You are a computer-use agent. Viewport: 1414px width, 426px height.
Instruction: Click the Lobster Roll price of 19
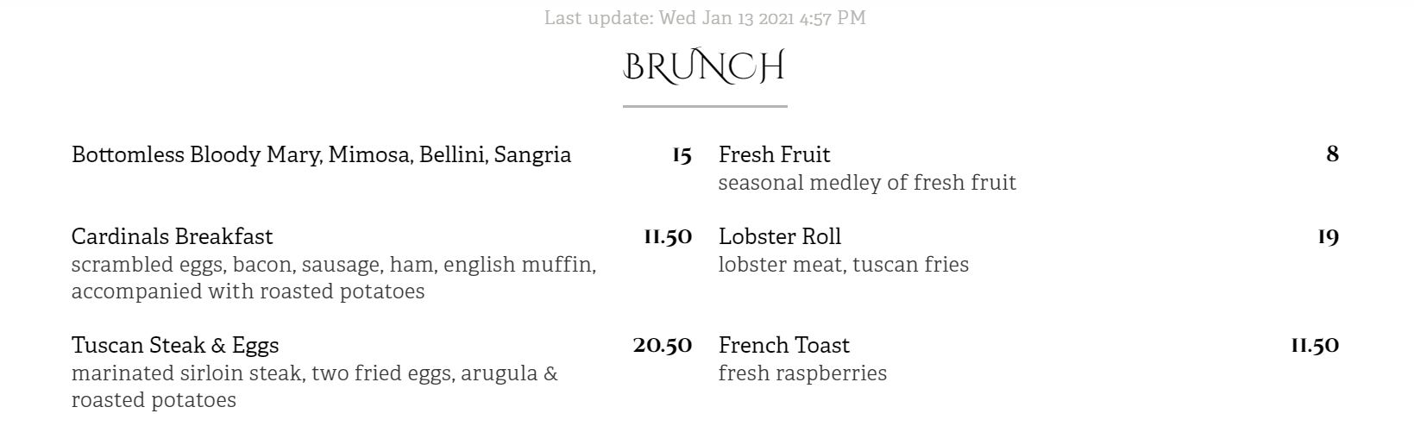1328,236
